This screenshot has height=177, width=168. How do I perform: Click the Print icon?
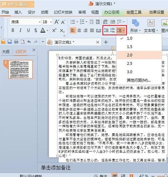[x=16, y=42]
